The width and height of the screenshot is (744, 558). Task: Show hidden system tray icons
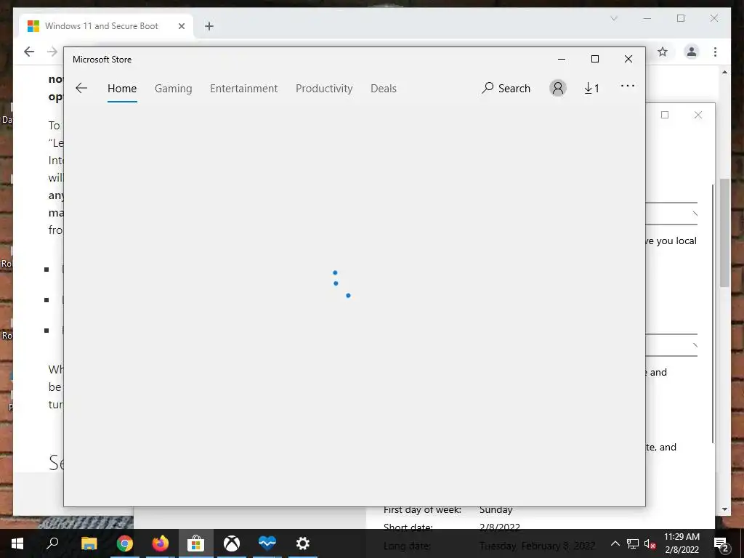click(615, 543)
